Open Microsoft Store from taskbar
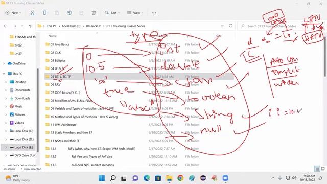 point(158,178)
